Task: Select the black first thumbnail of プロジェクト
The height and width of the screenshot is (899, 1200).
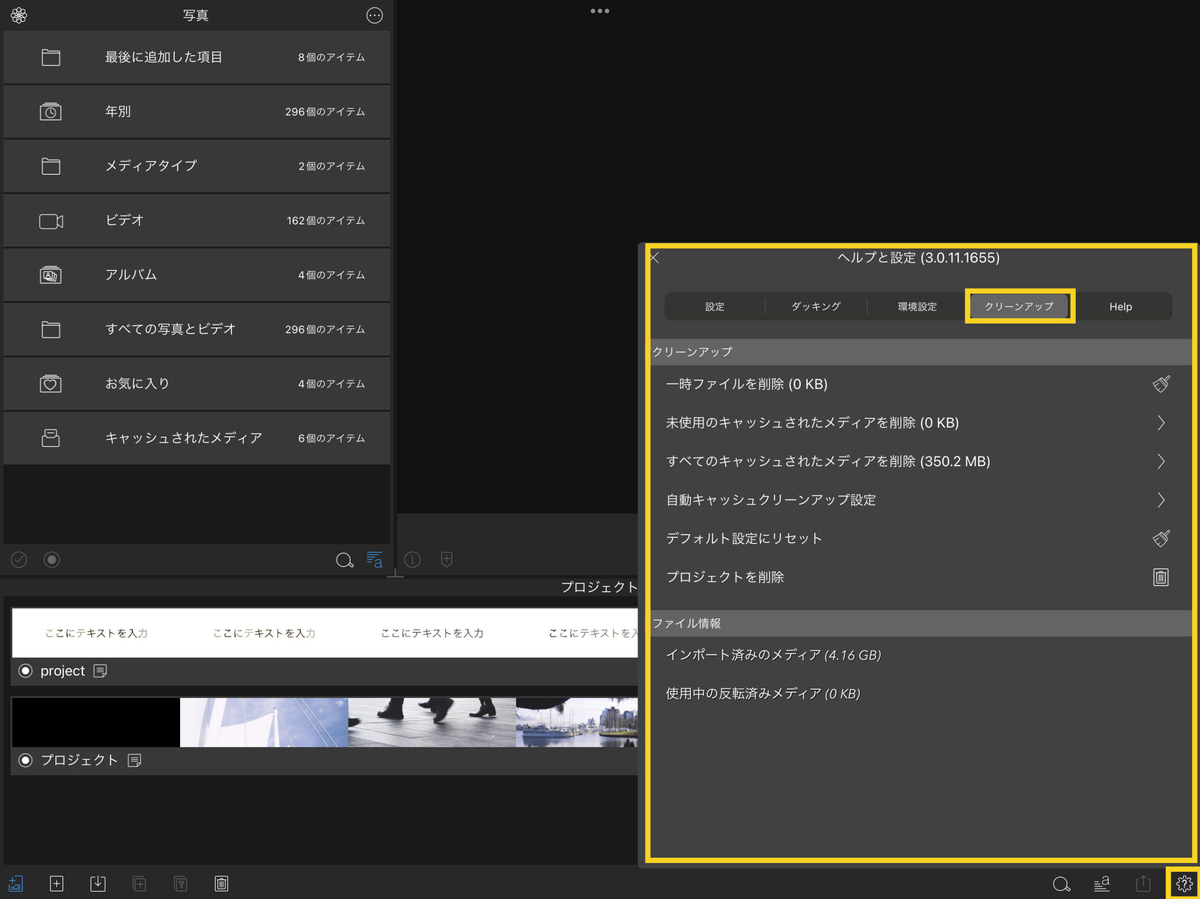Action: pyautogui.click(x=96, y=723)
